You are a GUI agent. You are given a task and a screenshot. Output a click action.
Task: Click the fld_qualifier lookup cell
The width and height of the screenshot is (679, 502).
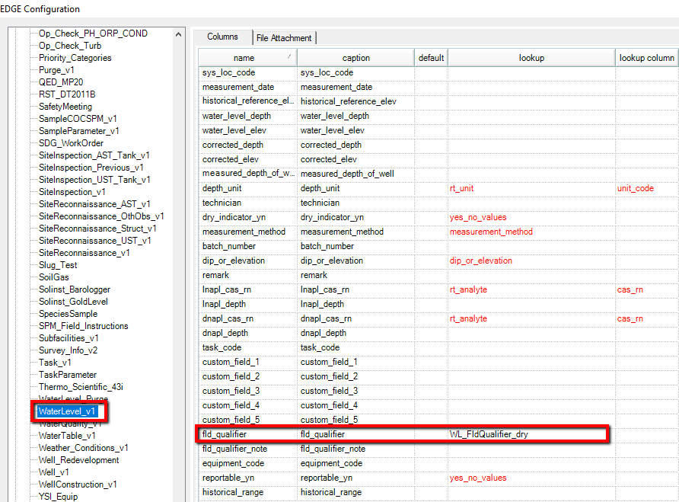coord(531,434)
